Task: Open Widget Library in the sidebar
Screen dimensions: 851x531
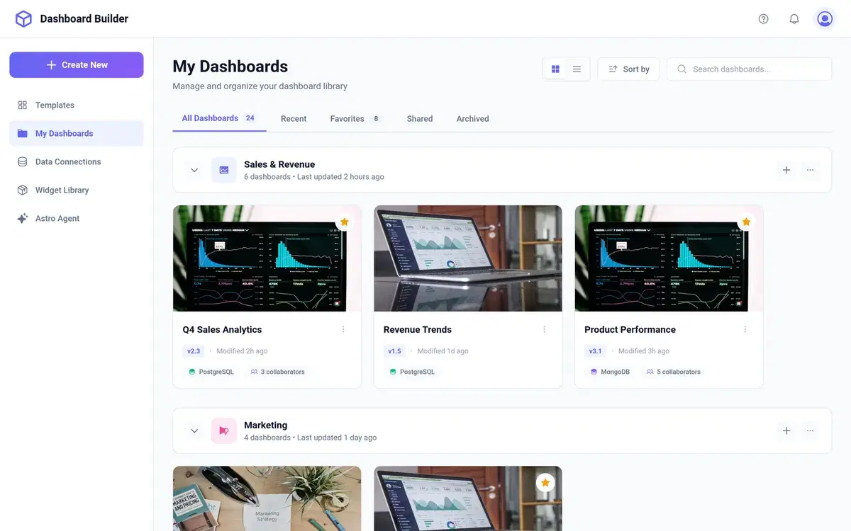Action: pos(77,190)
